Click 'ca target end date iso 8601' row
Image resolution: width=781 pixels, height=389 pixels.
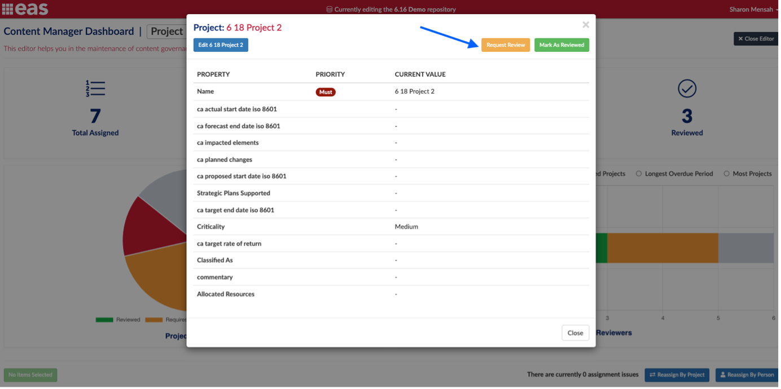click(391, 210)
